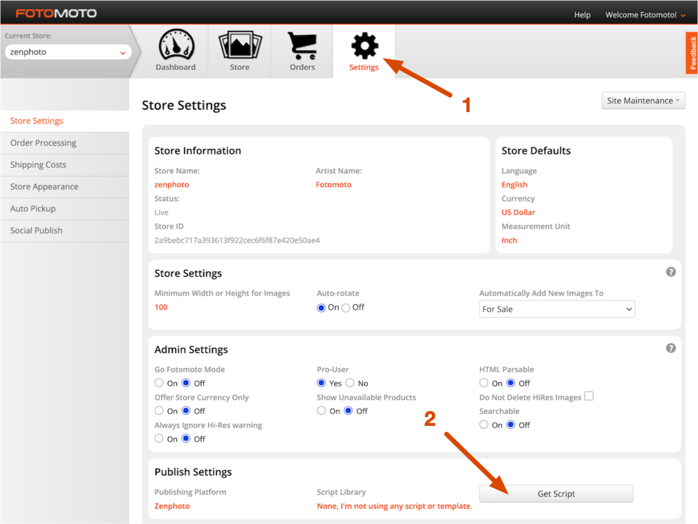Image resolution: width=698 pixels, height=524 pixels.
Task: Turn HTML Parsable Off
Action: click(511, 383)
